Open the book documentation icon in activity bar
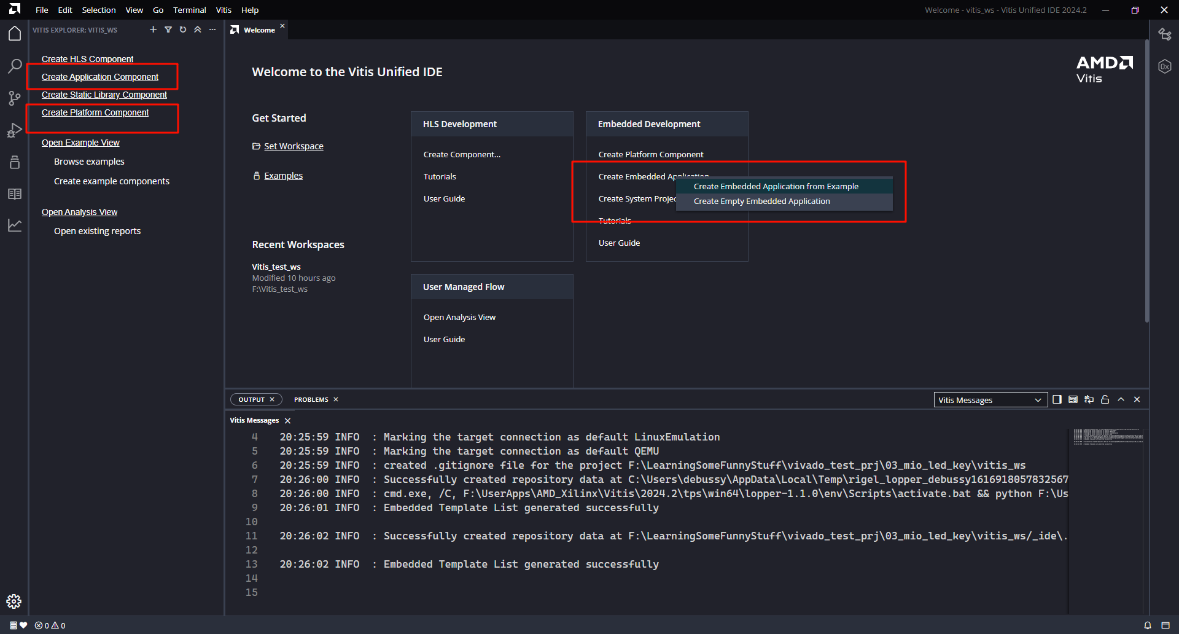This screenshot has width=1179, height=634. pos(15,194)
